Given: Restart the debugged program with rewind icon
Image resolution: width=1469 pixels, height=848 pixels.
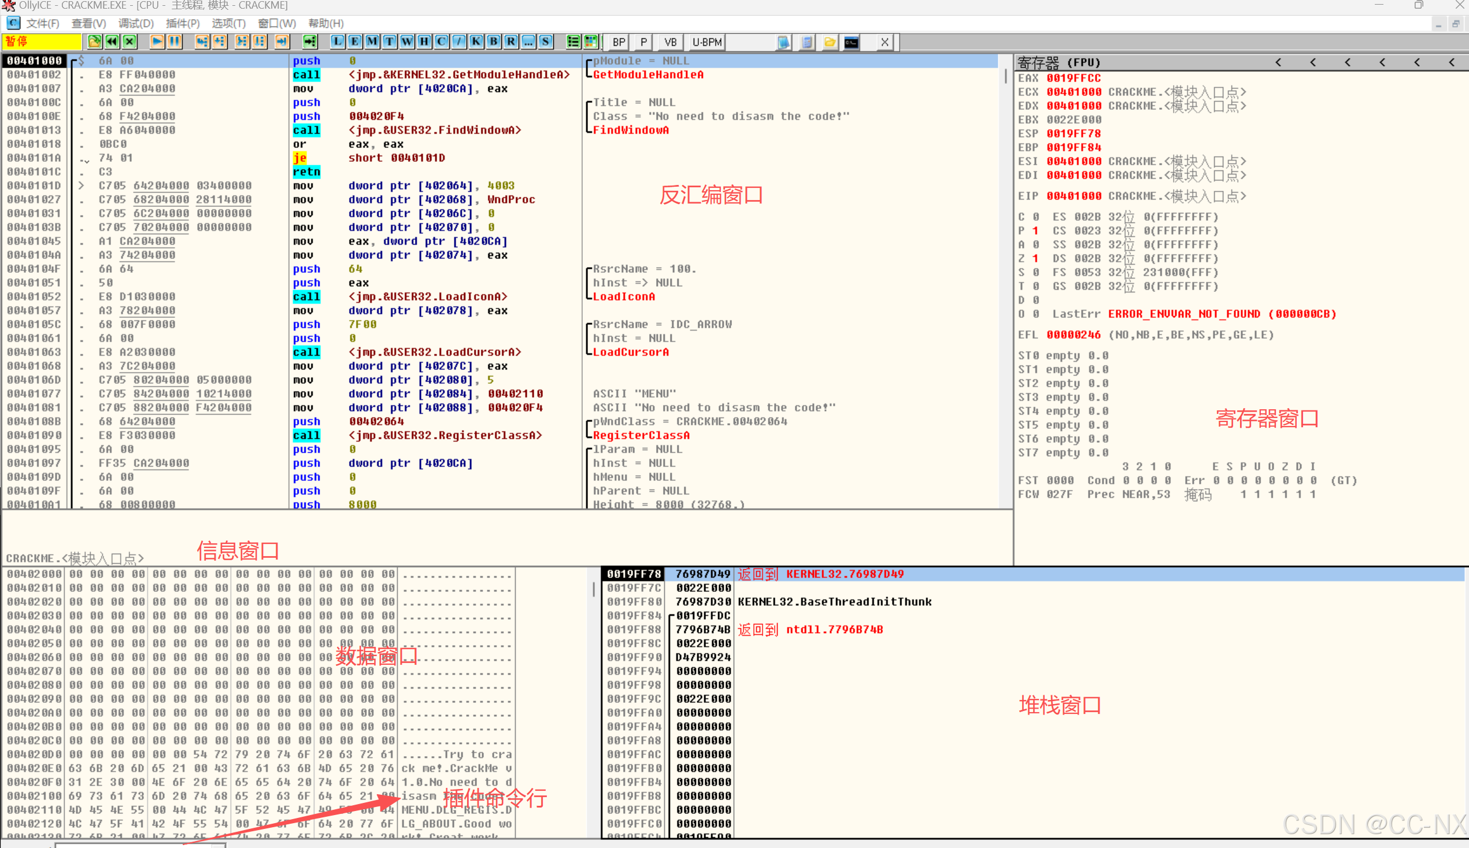Looking at the screenshot, I should point(112,42).
